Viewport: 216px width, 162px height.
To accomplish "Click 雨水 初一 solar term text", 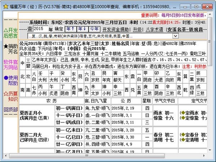I will (x=163, y=113).
